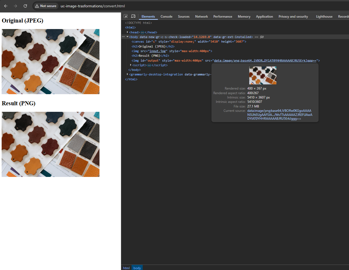Viewport: 349px width, 270px height.
Task: Switch to the Console tab
Action: [x=166, y=16]
